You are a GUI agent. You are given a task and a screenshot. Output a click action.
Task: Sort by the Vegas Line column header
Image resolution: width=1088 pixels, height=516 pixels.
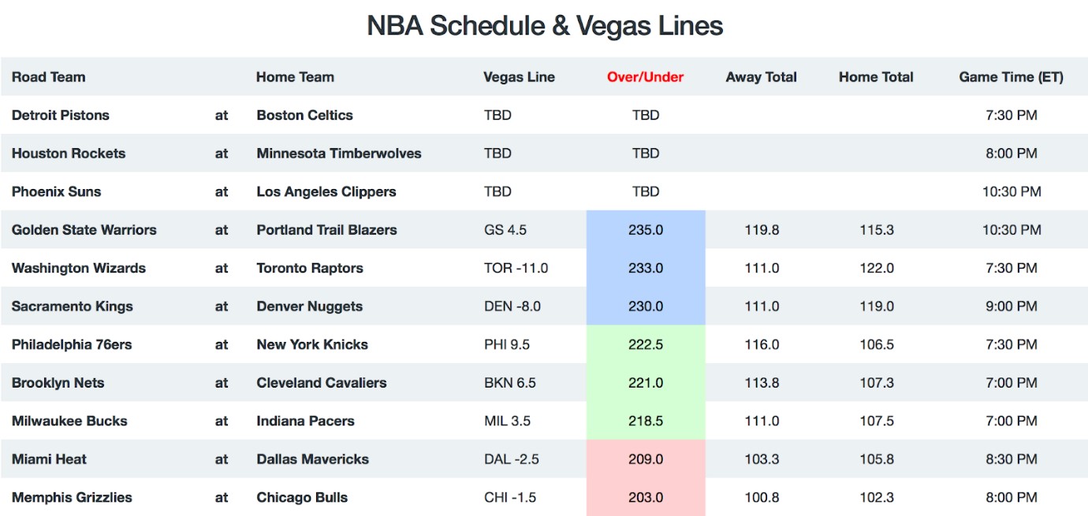519,77
